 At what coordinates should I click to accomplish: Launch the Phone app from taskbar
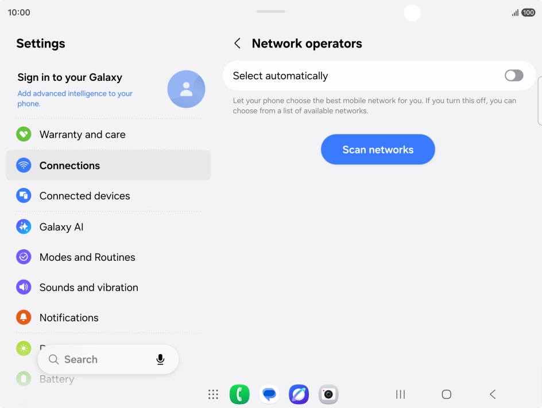(x=239, y=394)
